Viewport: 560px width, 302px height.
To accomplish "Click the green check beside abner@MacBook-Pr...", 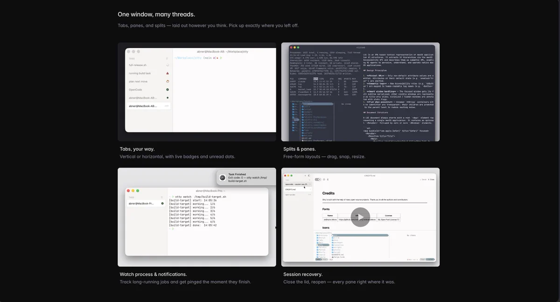I will point(162,204).
